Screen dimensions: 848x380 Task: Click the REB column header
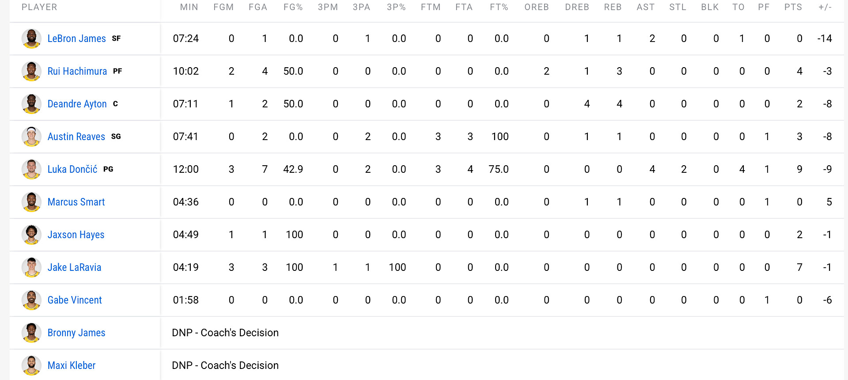(x=613, y=7)
